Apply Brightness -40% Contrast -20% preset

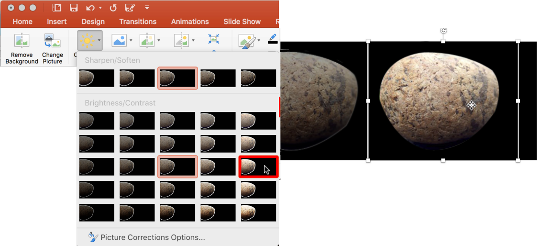[97, 144]
